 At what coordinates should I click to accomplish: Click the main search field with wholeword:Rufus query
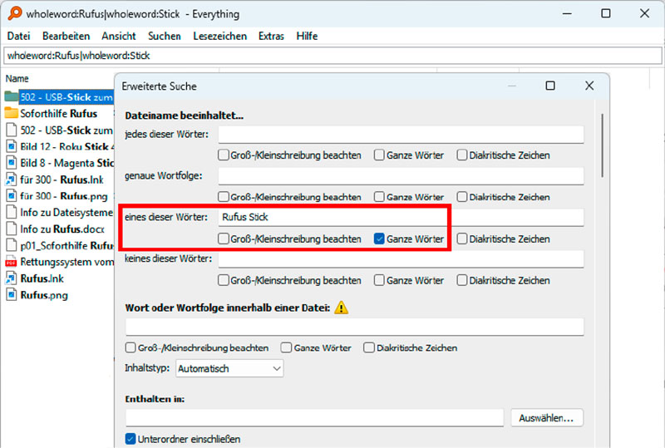(x=332, y=56)
